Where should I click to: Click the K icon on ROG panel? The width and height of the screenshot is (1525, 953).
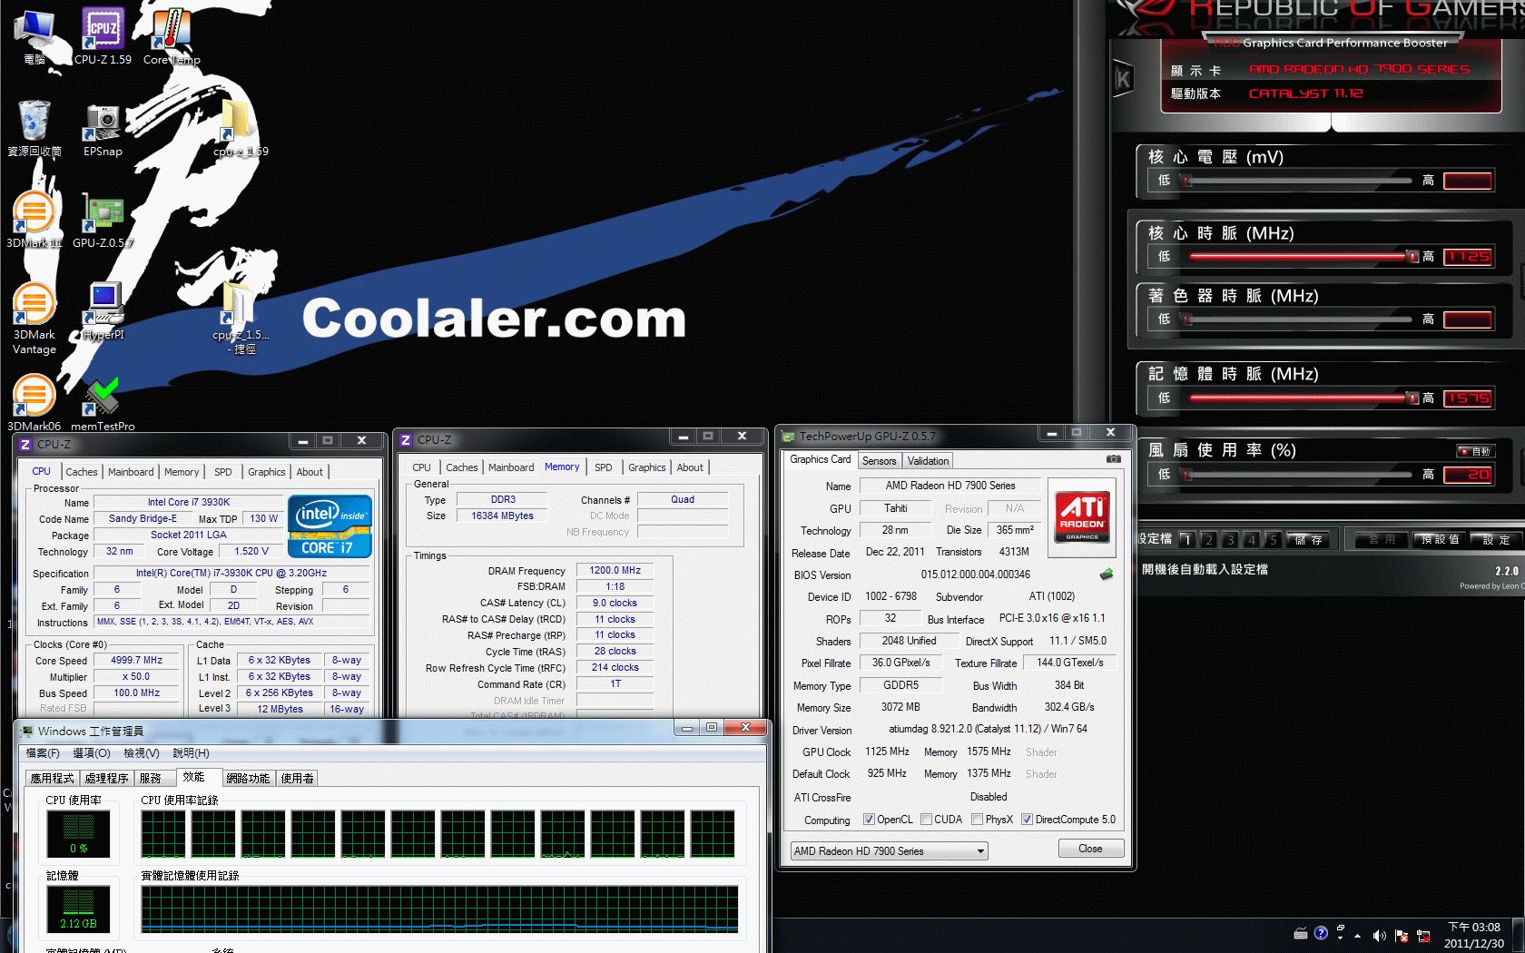[x=1123, y=79]
